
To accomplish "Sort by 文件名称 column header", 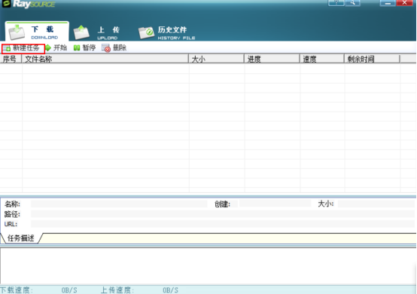I will click(105, 59).
